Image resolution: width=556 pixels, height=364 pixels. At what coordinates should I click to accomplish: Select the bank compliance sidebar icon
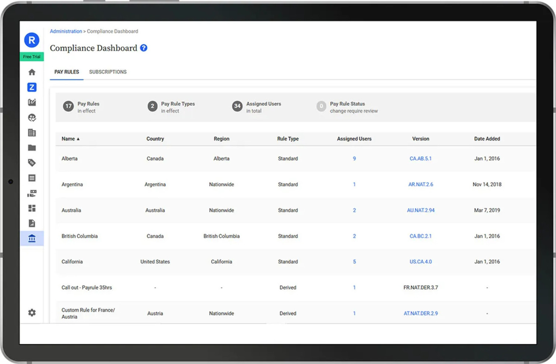click(x=32, y=239)
